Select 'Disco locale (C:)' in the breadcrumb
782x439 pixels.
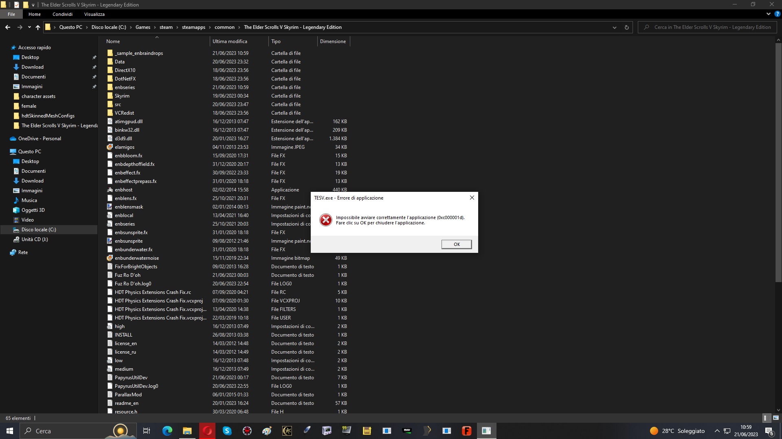[x=109, y=27]
